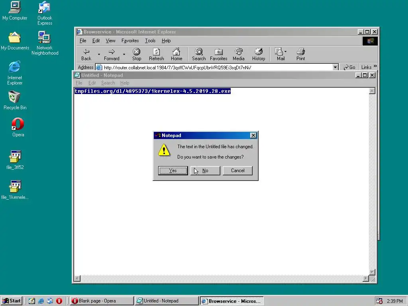408x306 pixels.
Task: Click the taskbar clock 2:39 PM
Action: tap(394, 301)
